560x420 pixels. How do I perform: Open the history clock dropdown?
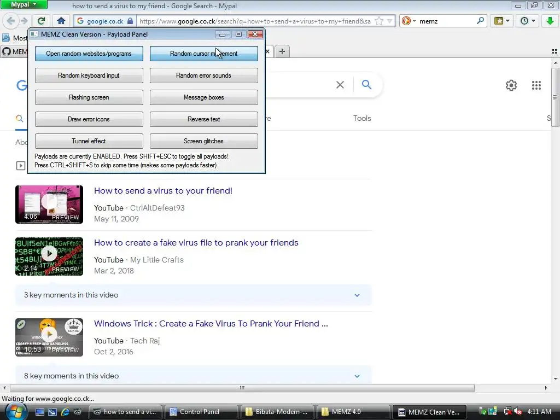(x=528, y=21)
